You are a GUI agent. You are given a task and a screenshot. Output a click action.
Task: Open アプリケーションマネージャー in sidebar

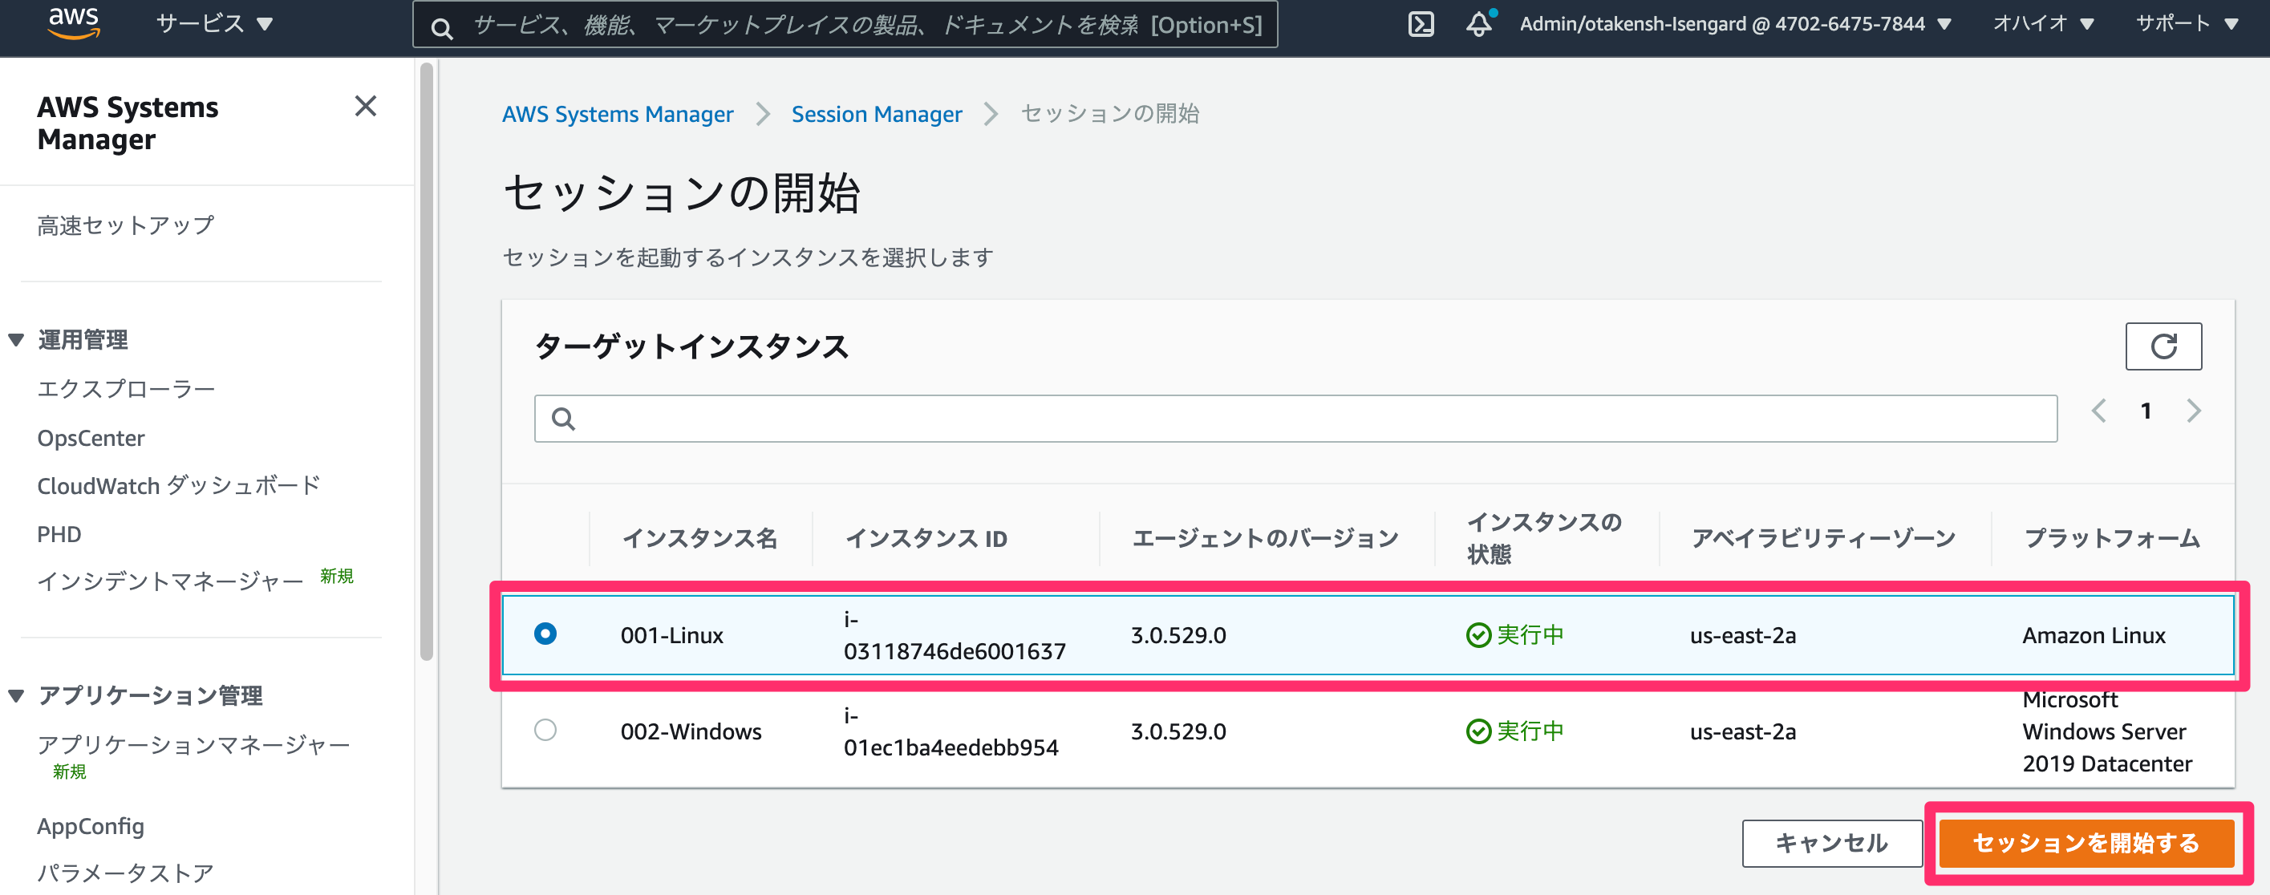click(194, 745)
